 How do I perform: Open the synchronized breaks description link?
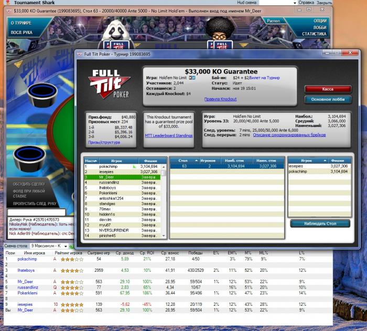pos(289,135)
